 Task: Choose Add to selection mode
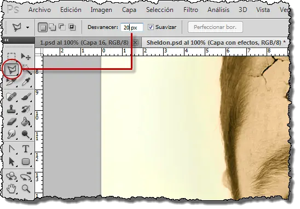pyautogui.click(x=53, y=27)
